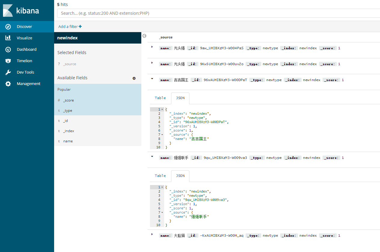Open the Visualize bar chart icon
This screenshot has height=252, width=380.
[x=8, y=38]
